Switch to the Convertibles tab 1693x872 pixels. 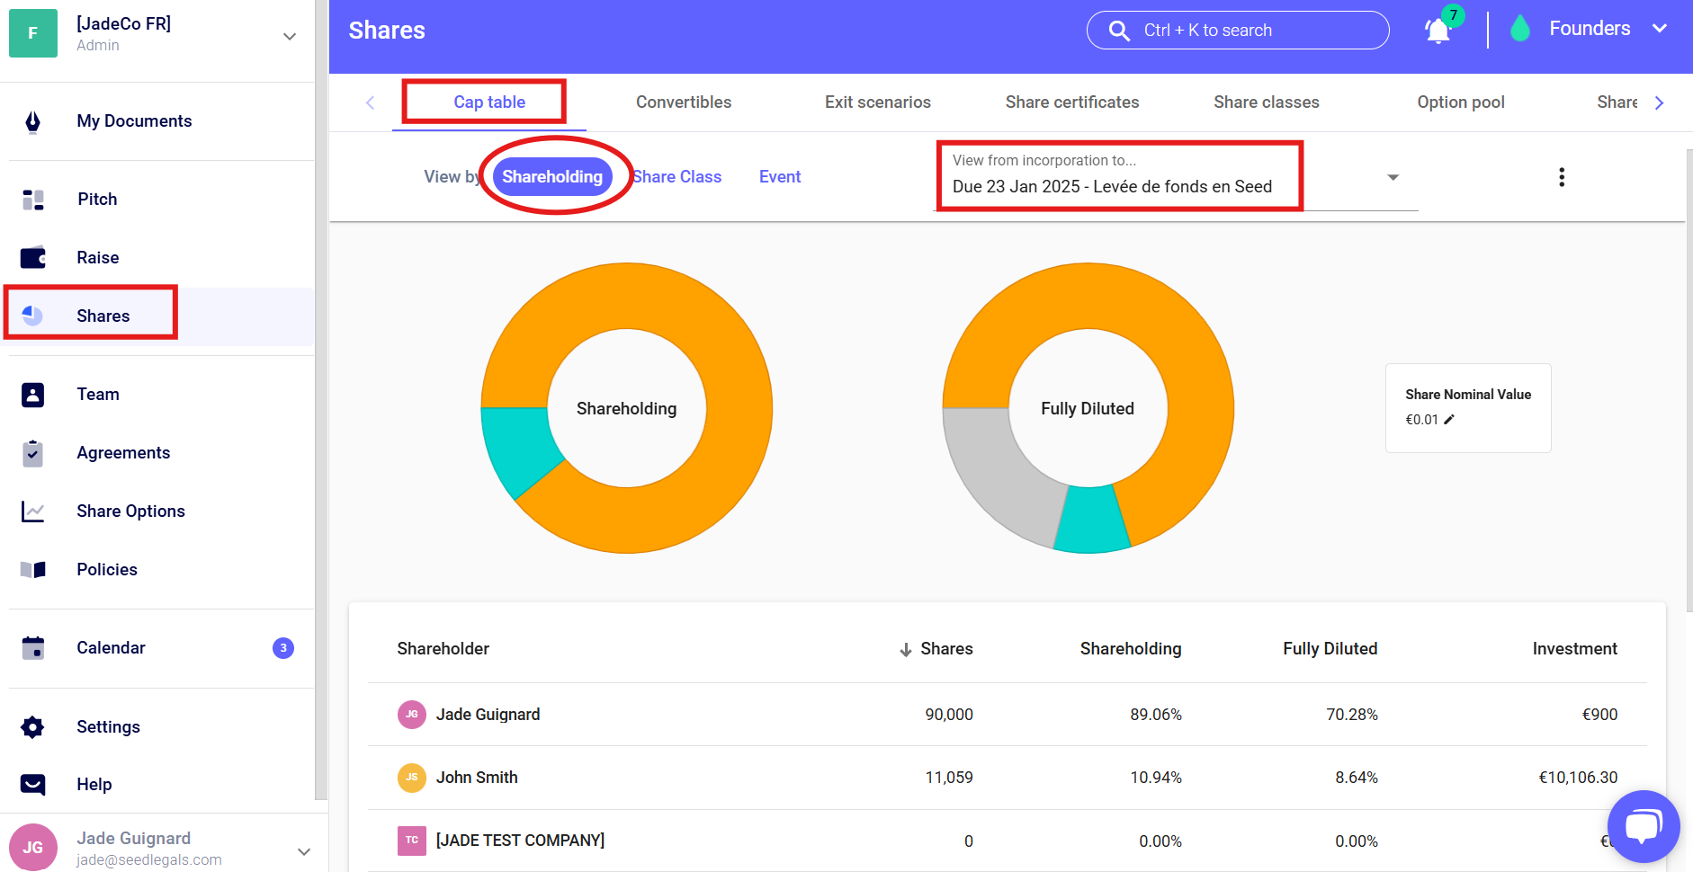pos(684,102)
